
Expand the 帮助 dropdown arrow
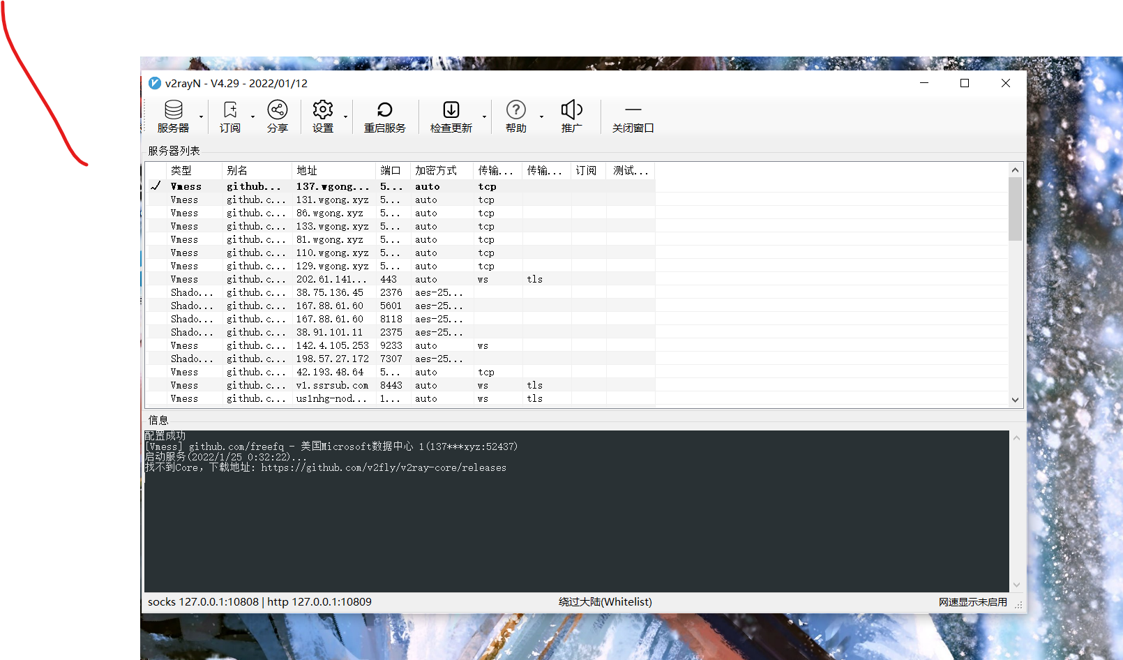coord(541,117)
